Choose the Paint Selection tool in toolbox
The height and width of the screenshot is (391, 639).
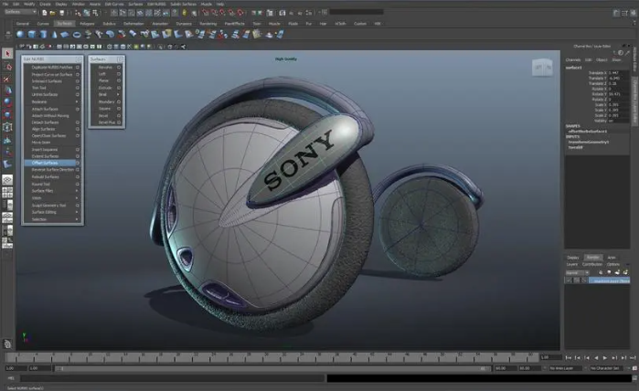7,79
